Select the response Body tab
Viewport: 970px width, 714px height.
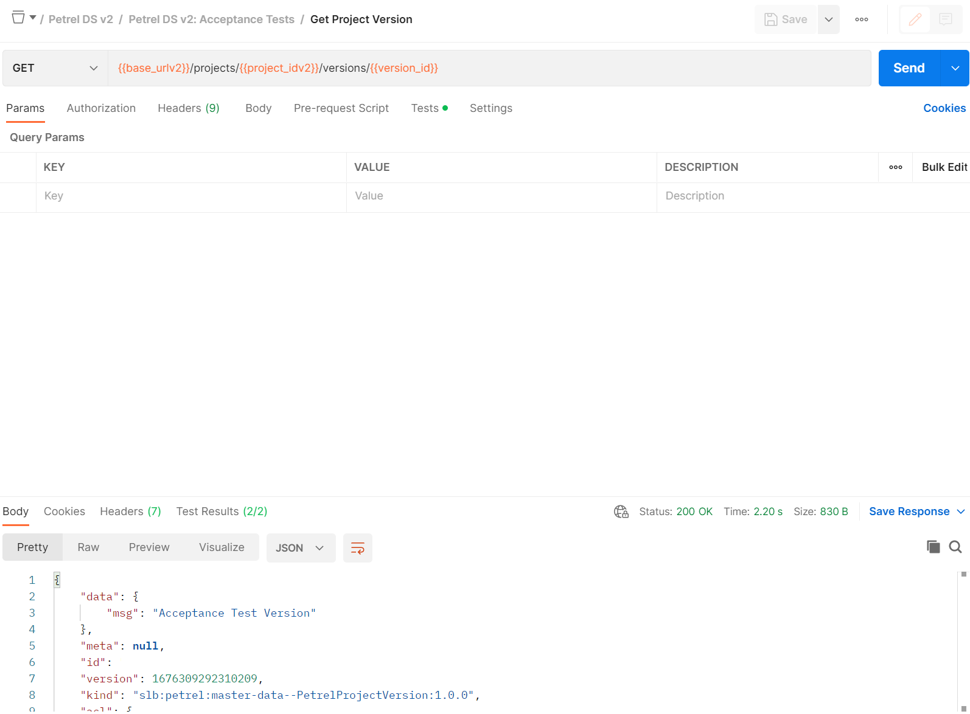(x=16, y=511)
